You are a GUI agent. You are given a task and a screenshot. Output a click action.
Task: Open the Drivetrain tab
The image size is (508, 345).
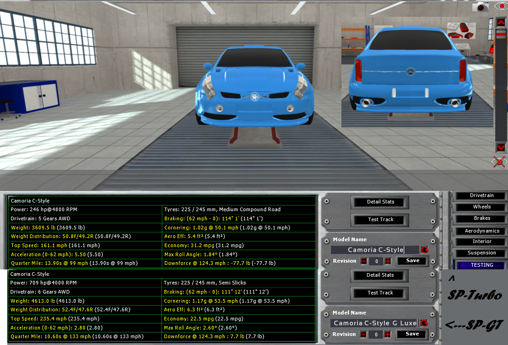pos(482,196)
